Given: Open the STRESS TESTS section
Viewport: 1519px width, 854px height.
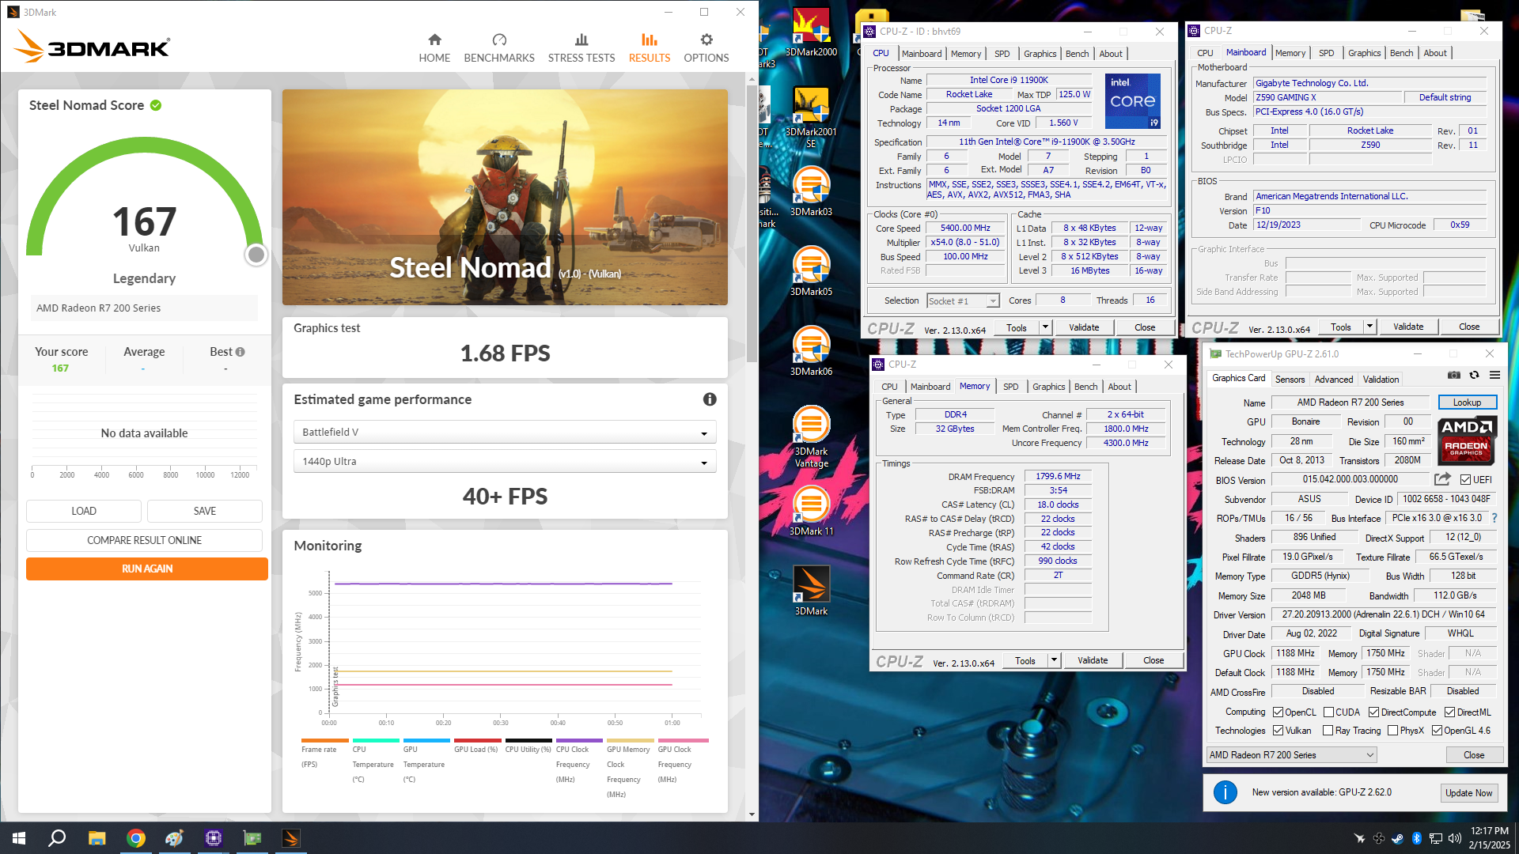Looking at the screenshot, I should [581, 48].
